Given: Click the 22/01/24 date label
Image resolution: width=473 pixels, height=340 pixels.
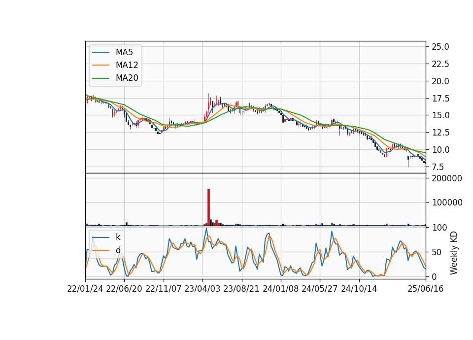Looking at the screenshot, I should pos(85,289).
